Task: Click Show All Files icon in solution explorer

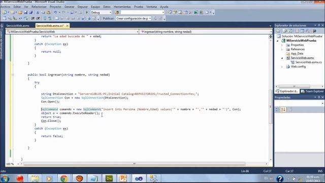Action: (285, 31)
